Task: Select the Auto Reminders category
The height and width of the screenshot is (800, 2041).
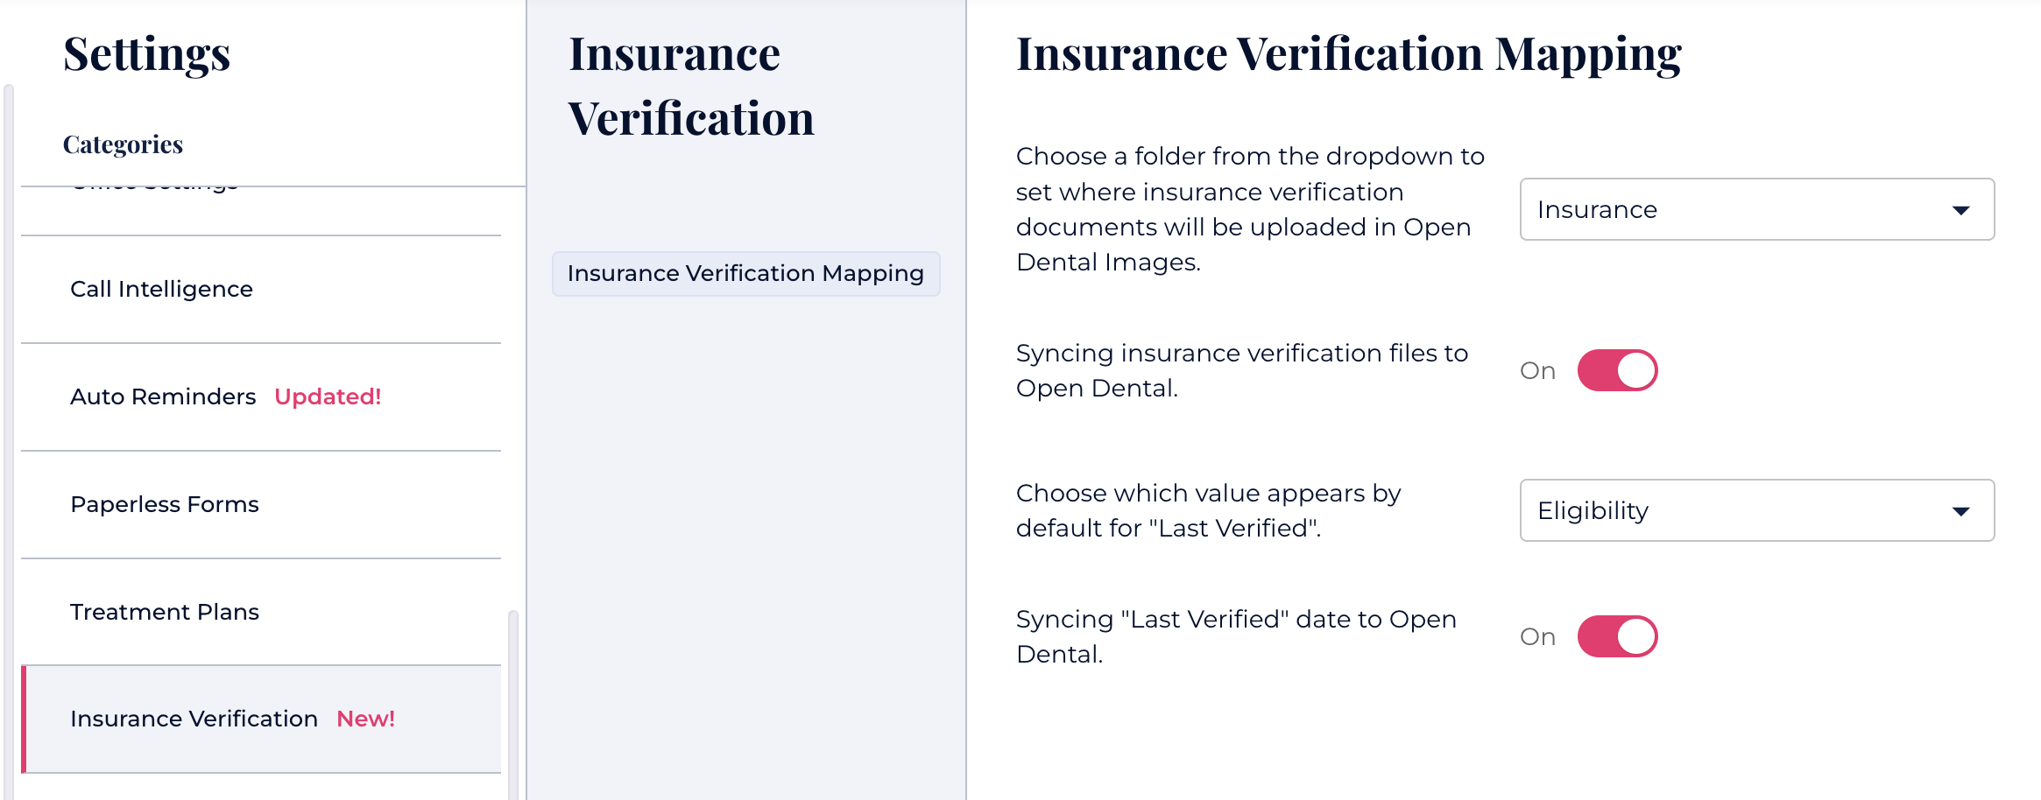Action: pyautogui.click(x=163, y=396)
